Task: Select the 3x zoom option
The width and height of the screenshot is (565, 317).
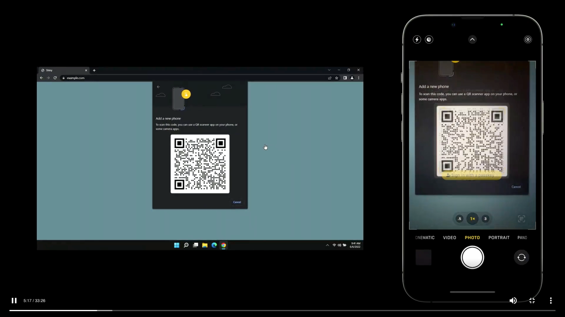Action: click(485, 219)
